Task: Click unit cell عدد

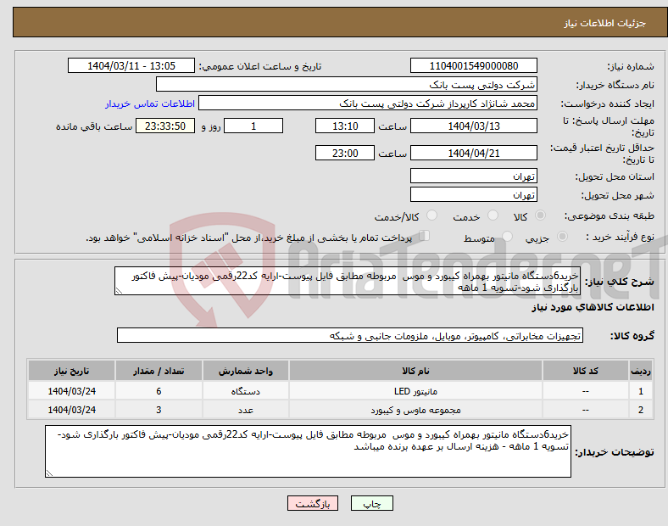Action: 246,410
